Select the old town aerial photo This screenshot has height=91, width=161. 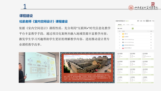point(87,64)
